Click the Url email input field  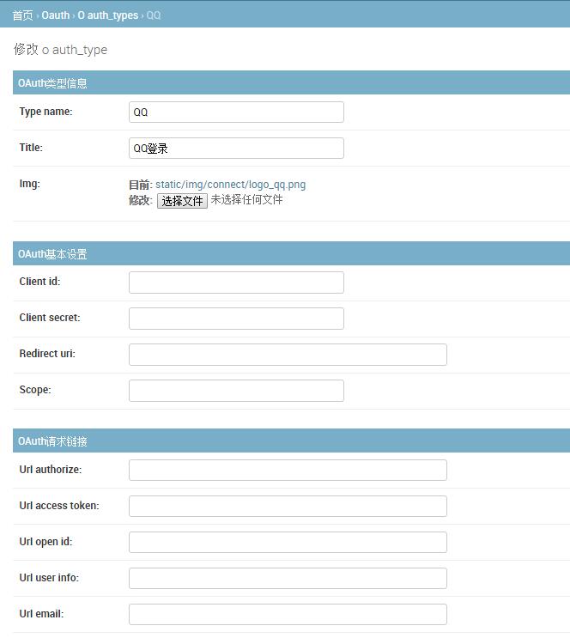288,615
